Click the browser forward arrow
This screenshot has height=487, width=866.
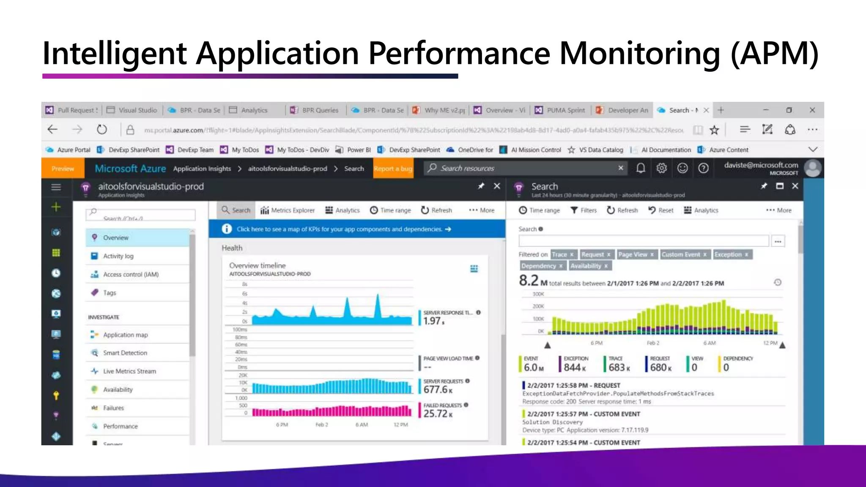click(x=77, y=129)
